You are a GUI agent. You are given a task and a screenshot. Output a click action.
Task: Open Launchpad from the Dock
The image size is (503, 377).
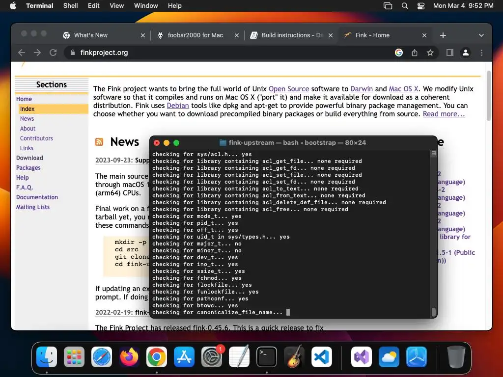click(74, 357)
